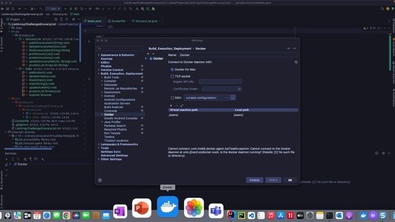Image resolution: width=395 pixels, height=222 pixels.
Task: Click the green Run button in toolbar
Action: coord(65,9)
